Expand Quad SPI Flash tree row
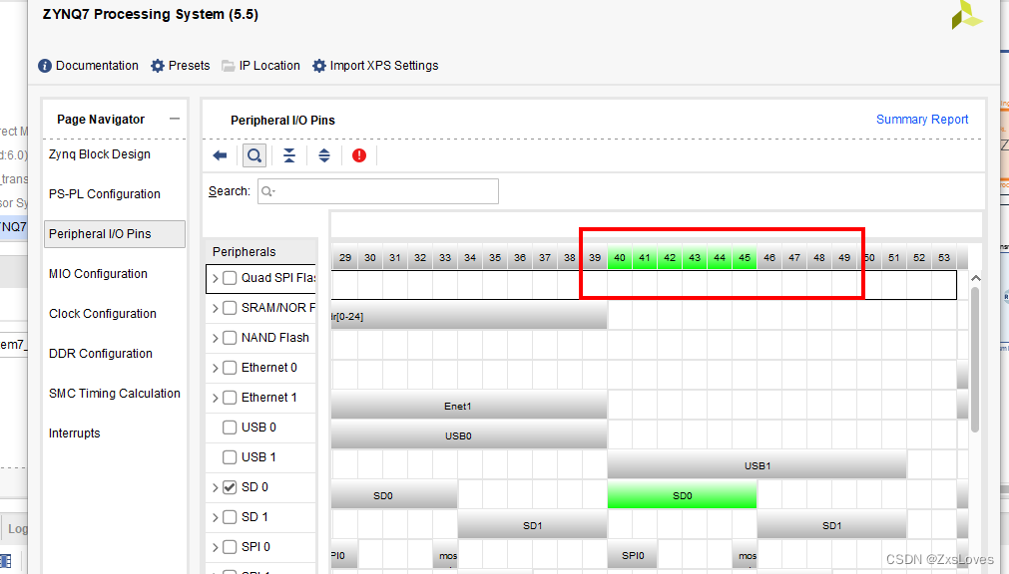This screenshot has height=574, width=1009. click(x=215, y=278)
